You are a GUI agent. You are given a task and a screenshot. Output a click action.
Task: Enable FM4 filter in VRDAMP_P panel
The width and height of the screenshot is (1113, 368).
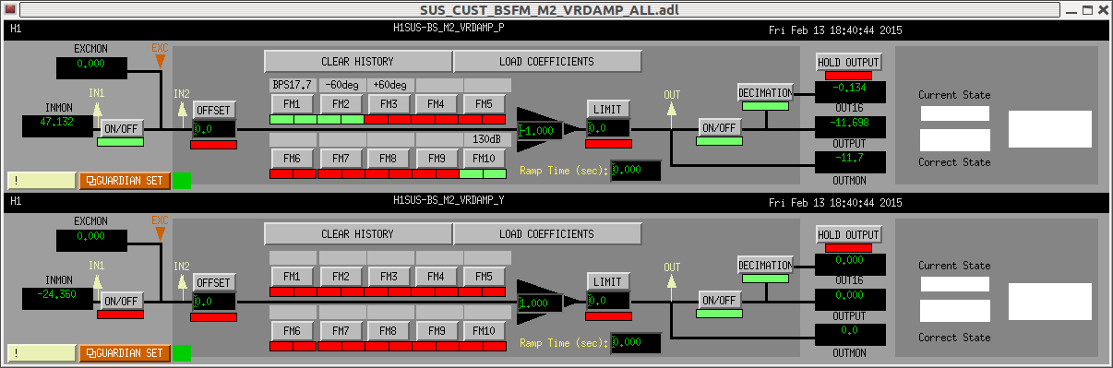(x=437, y=103)
